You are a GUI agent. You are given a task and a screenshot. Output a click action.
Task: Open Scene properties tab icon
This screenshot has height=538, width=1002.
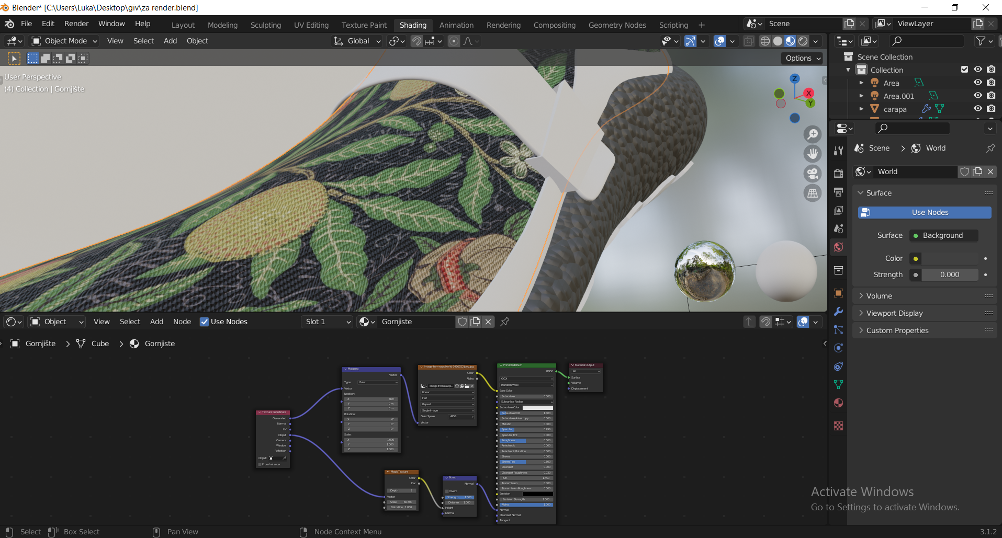[838, 228]
